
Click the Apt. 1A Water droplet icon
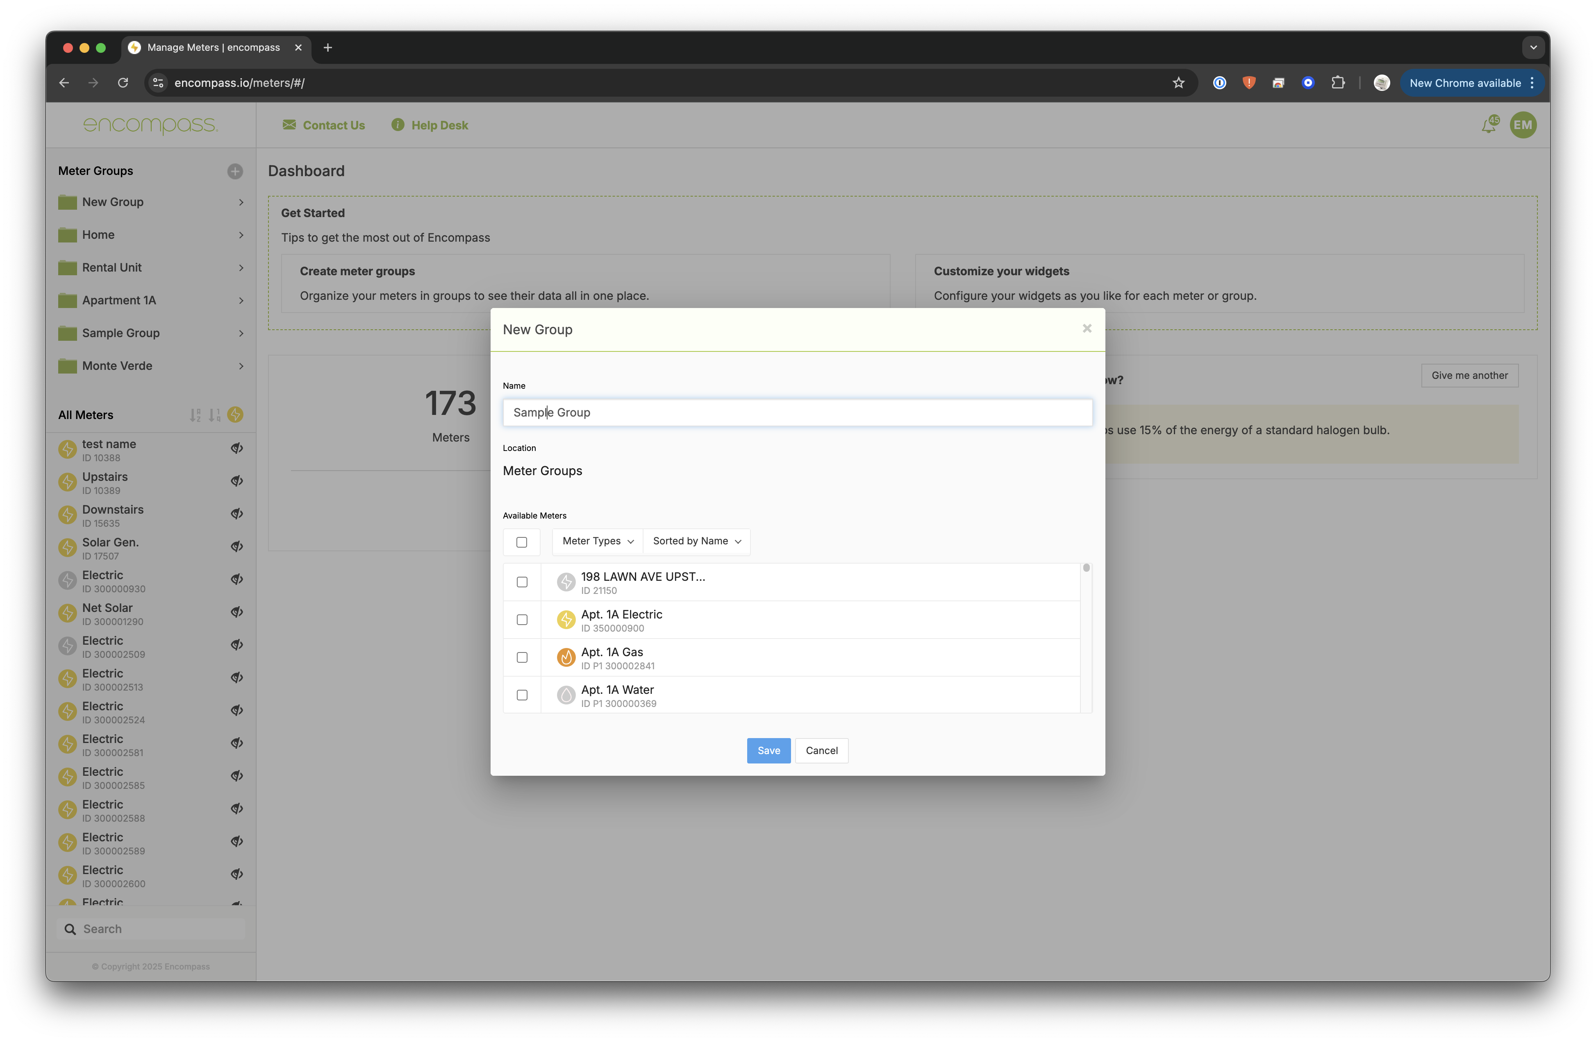point(566,695)
